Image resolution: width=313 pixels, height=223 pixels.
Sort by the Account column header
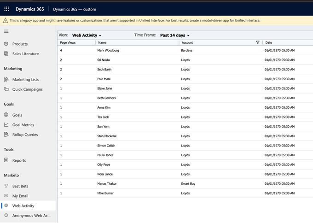pos(187,42)
